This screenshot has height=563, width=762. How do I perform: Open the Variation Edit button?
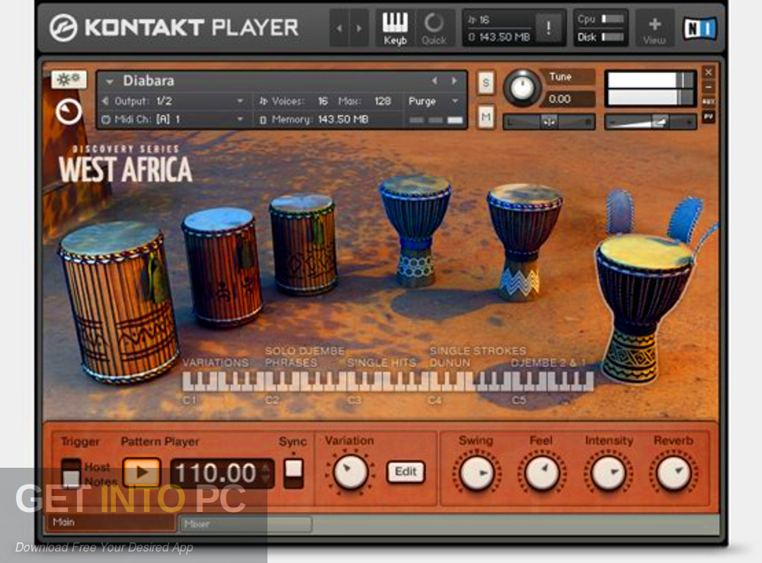[405, 472]
